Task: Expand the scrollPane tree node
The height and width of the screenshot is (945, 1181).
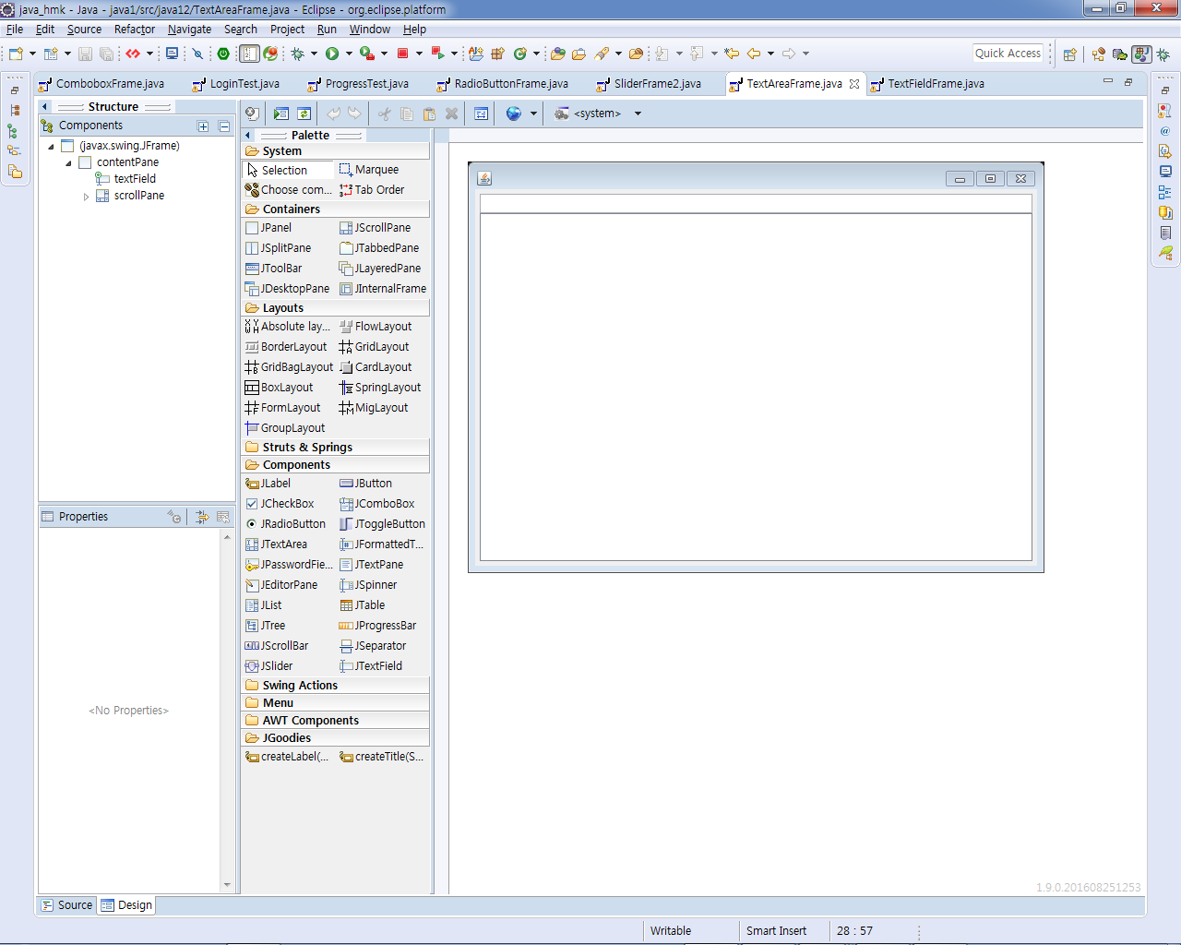Action: point(86,197)
